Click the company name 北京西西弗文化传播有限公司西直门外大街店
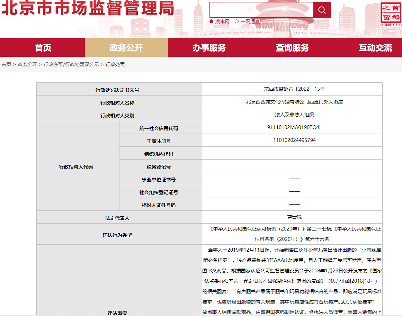The width and height of the screenshot is (402, 316). [294, 102]
